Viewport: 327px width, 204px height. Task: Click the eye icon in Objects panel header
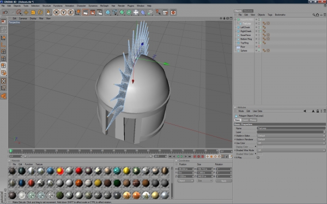321,15
